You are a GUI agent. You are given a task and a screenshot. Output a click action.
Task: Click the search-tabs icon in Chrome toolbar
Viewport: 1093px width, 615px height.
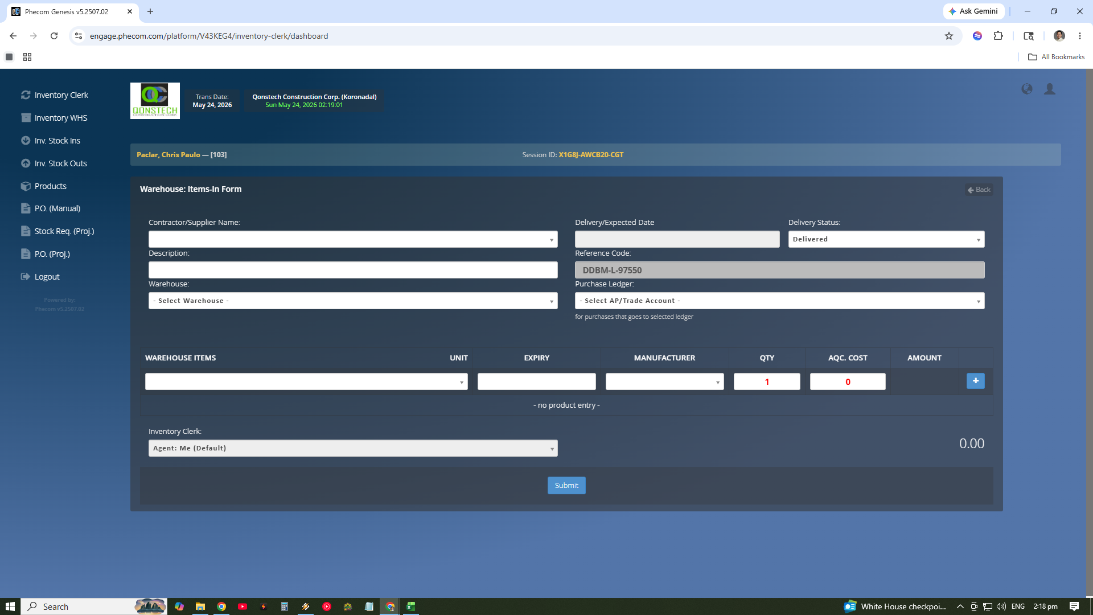pyautogui.click(x=1029, y=36)
